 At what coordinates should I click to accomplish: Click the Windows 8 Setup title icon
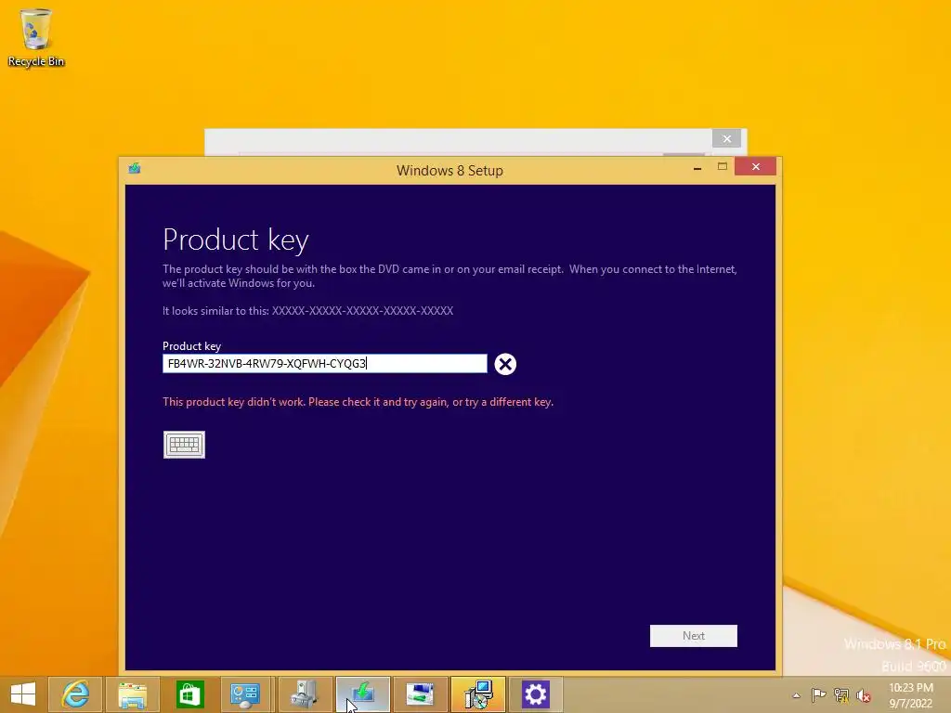(135, 169)
